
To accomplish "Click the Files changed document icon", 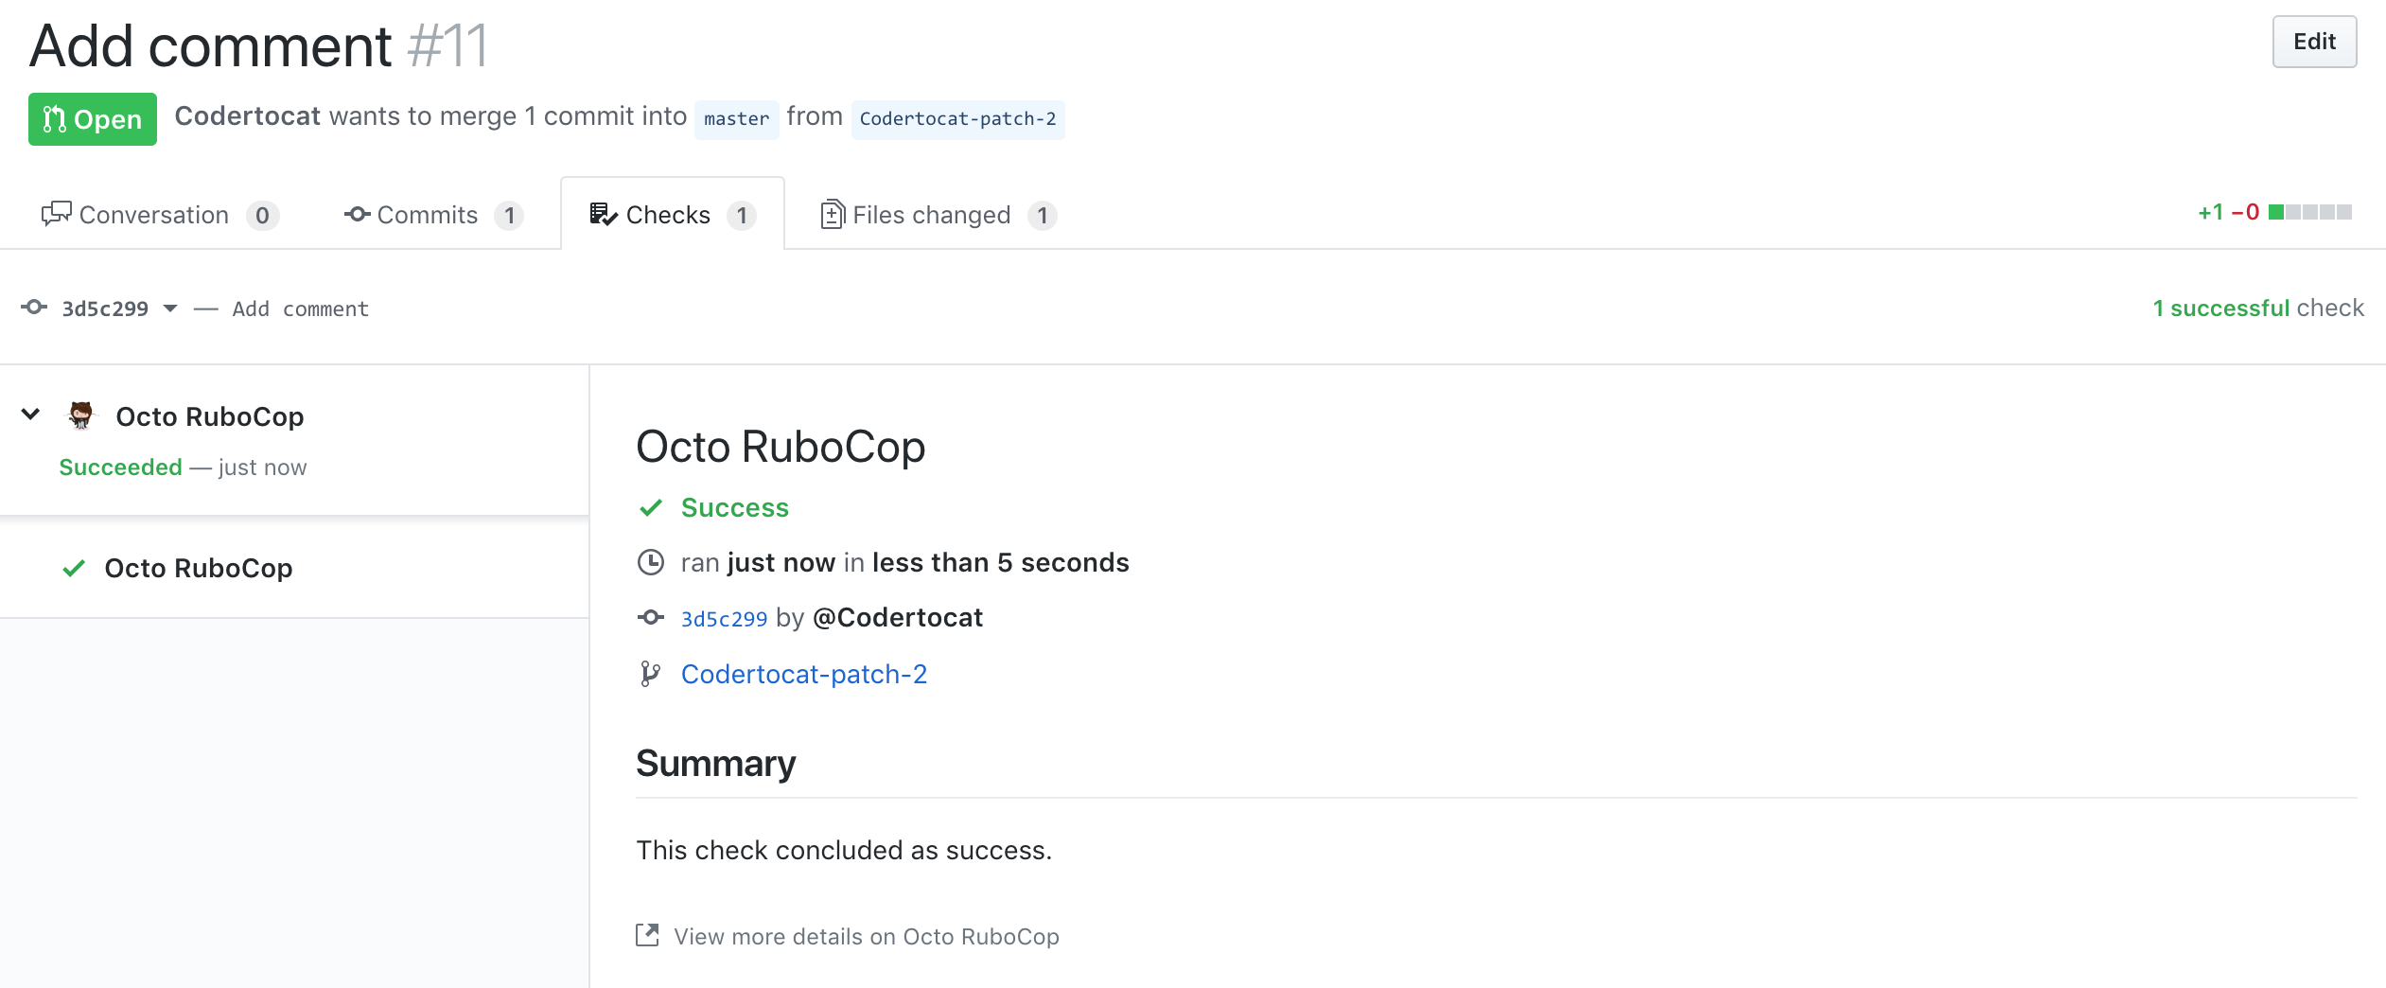I will [830, 214].
